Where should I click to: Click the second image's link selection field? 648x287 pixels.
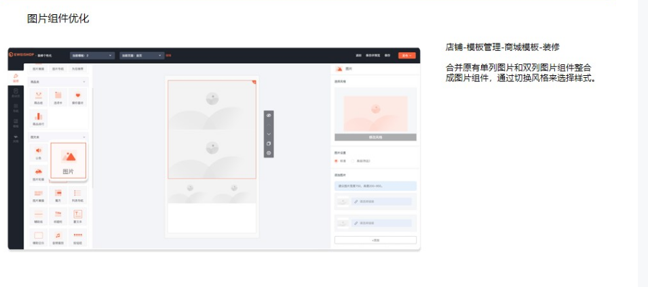[x=381, y=223]
